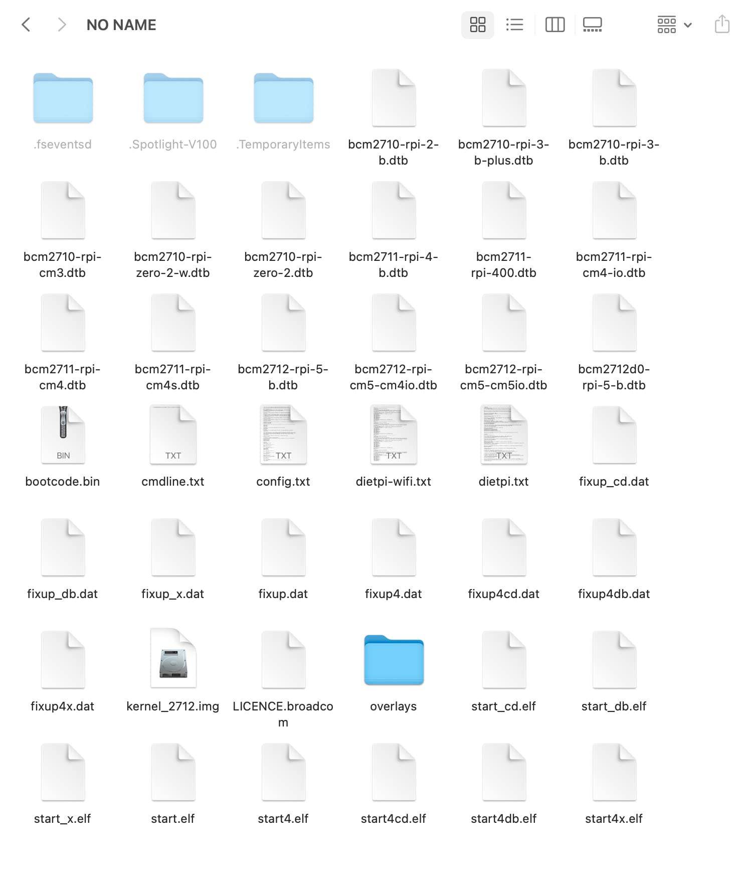Image resolution: width=736 pixels, height=872 pixels.
Task: Go back with the left chevron button
Action: click(x=26, y=25)
